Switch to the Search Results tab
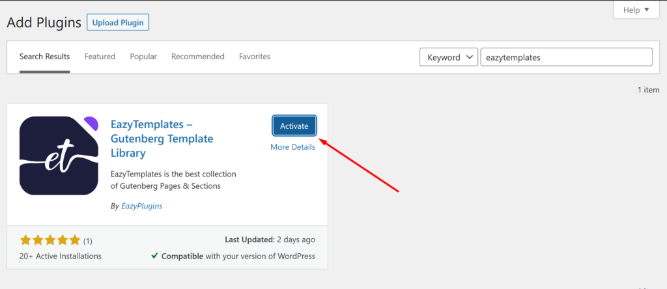 (45, 57)
